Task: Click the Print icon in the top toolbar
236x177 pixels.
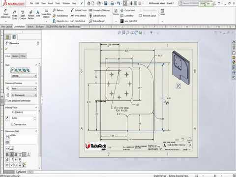Action: (x=112, y=3)
